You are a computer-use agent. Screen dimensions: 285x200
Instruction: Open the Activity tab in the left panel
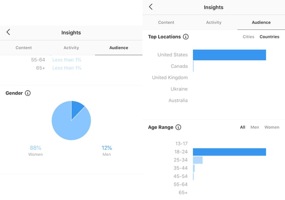(71, 48)
